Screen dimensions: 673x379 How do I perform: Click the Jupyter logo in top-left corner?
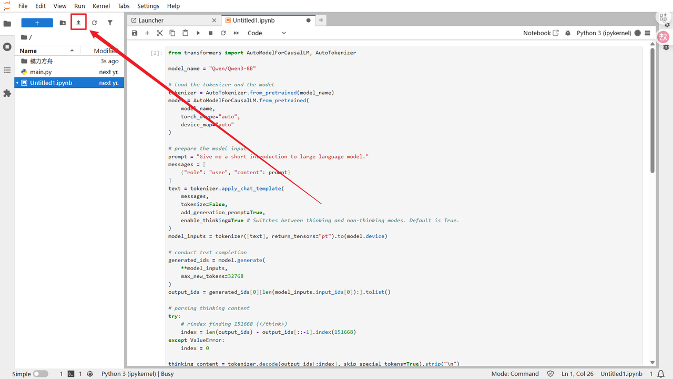(7, 6)
